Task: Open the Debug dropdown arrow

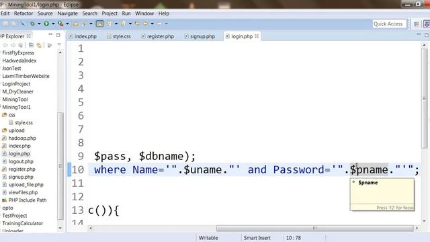Action: (x=39, y=24)
